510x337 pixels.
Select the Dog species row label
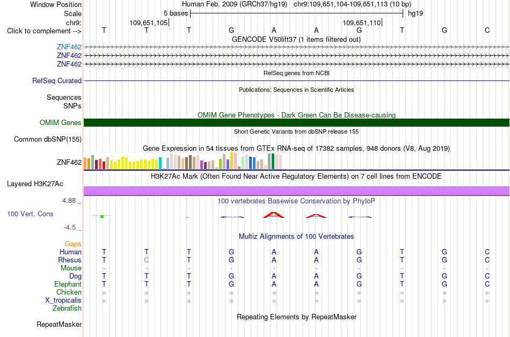coord(75,276)
